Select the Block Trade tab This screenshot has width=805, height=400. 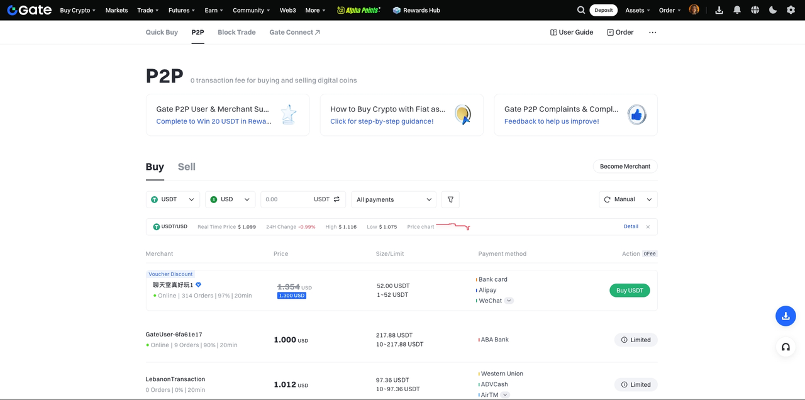(236, 32)
